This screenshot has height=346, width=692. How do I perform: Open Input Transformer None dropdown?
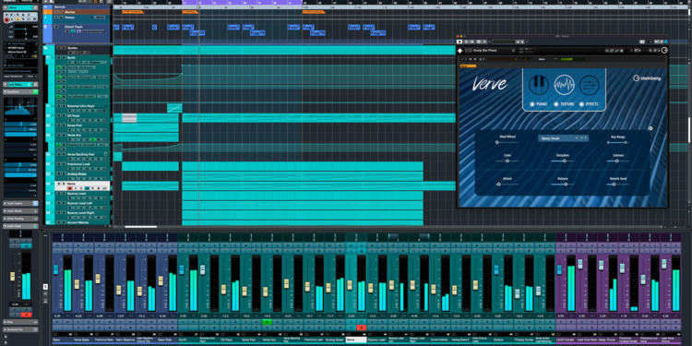click(31, 77)
